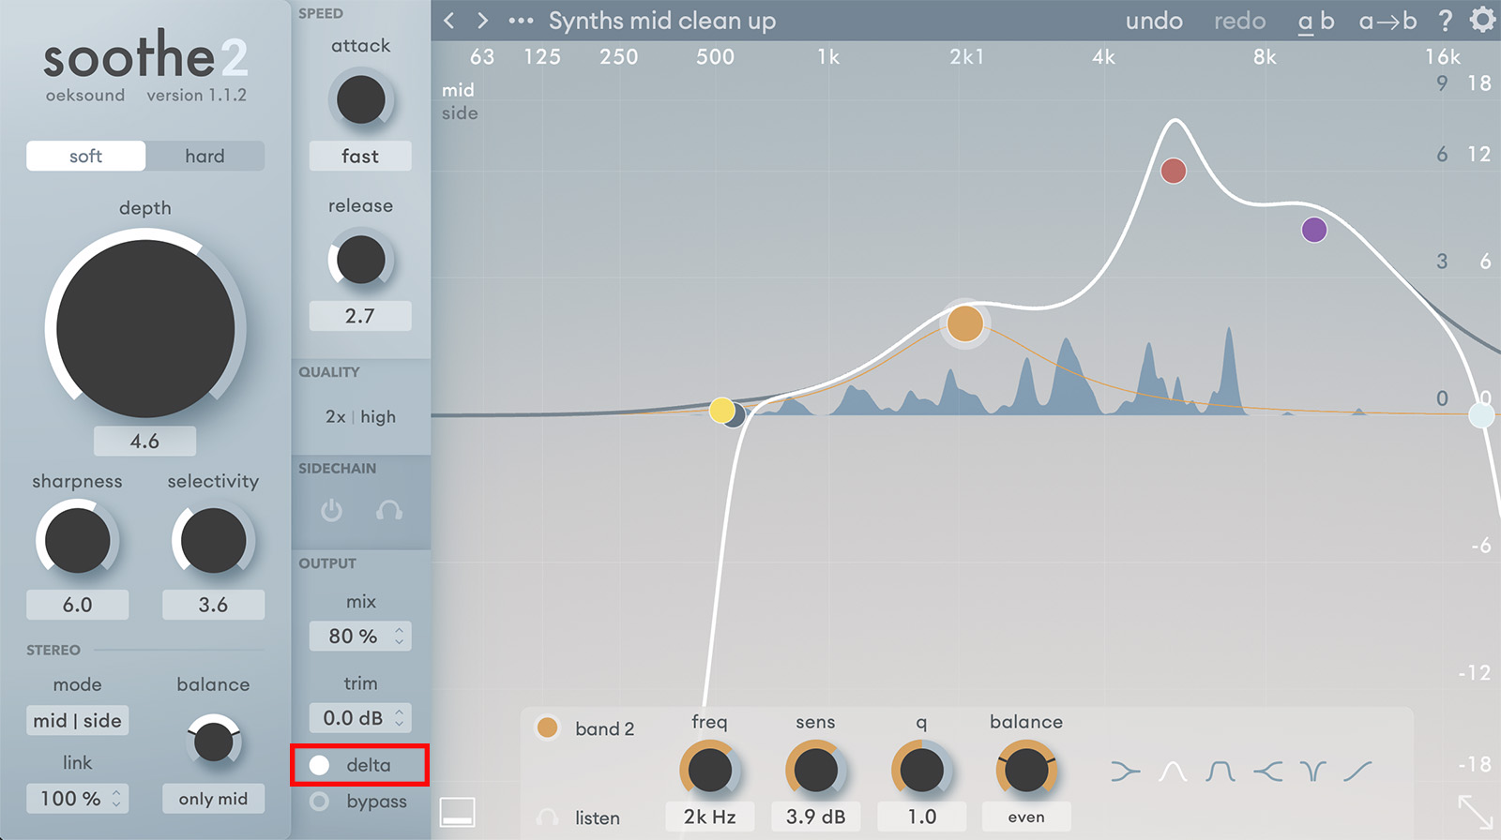This screenshot has height=840, width=1501.
Task: Toggle sidechain headphones listen icon
Action: (x=388, y=511)
